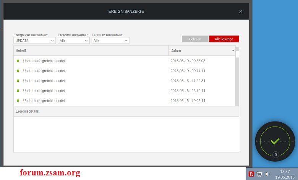298x180 pixels.
Task: Click green status square of 09:38:08 update event
Action: pos(18,61)
